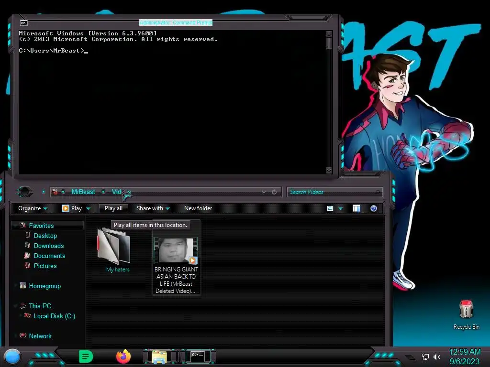
Task: Open the taskbar clock showing 12:59 AM
Action: [x=465, y=352]
